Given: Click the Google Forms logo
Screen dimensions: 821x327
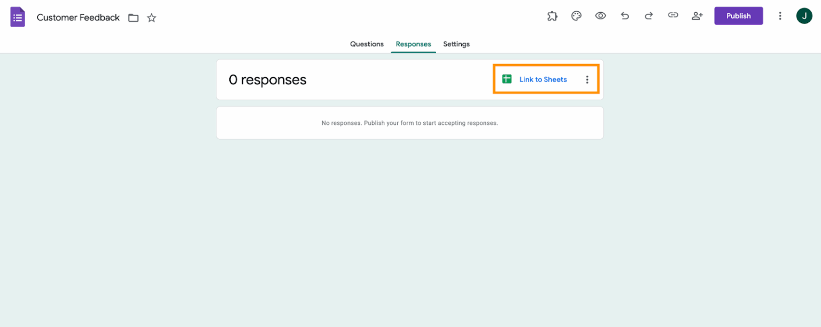Looking at the screenshot, I should point(18,17).
